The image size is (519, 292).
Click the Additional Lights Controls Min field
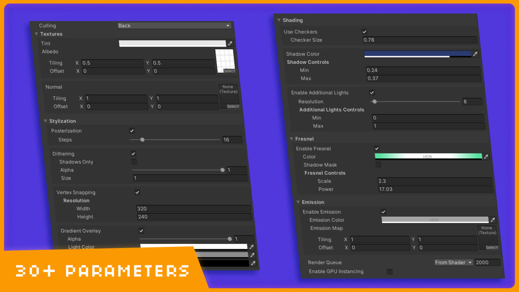pos(428,118)
